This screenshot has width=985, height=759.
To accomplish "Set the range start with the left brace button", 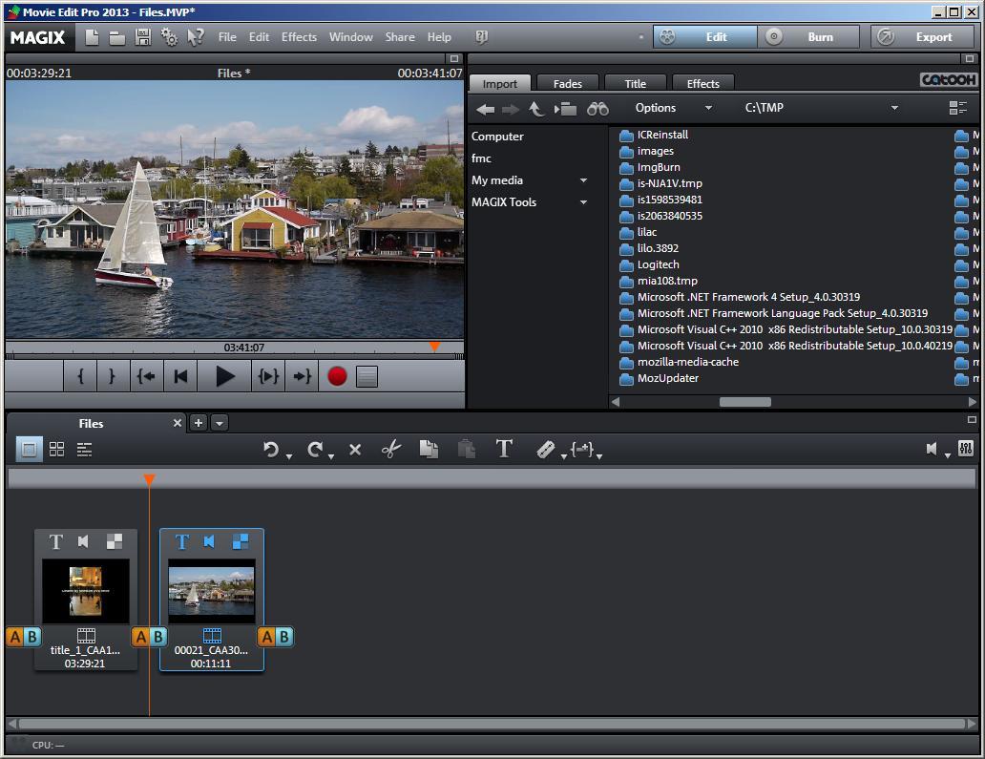I will click(80, 376).
